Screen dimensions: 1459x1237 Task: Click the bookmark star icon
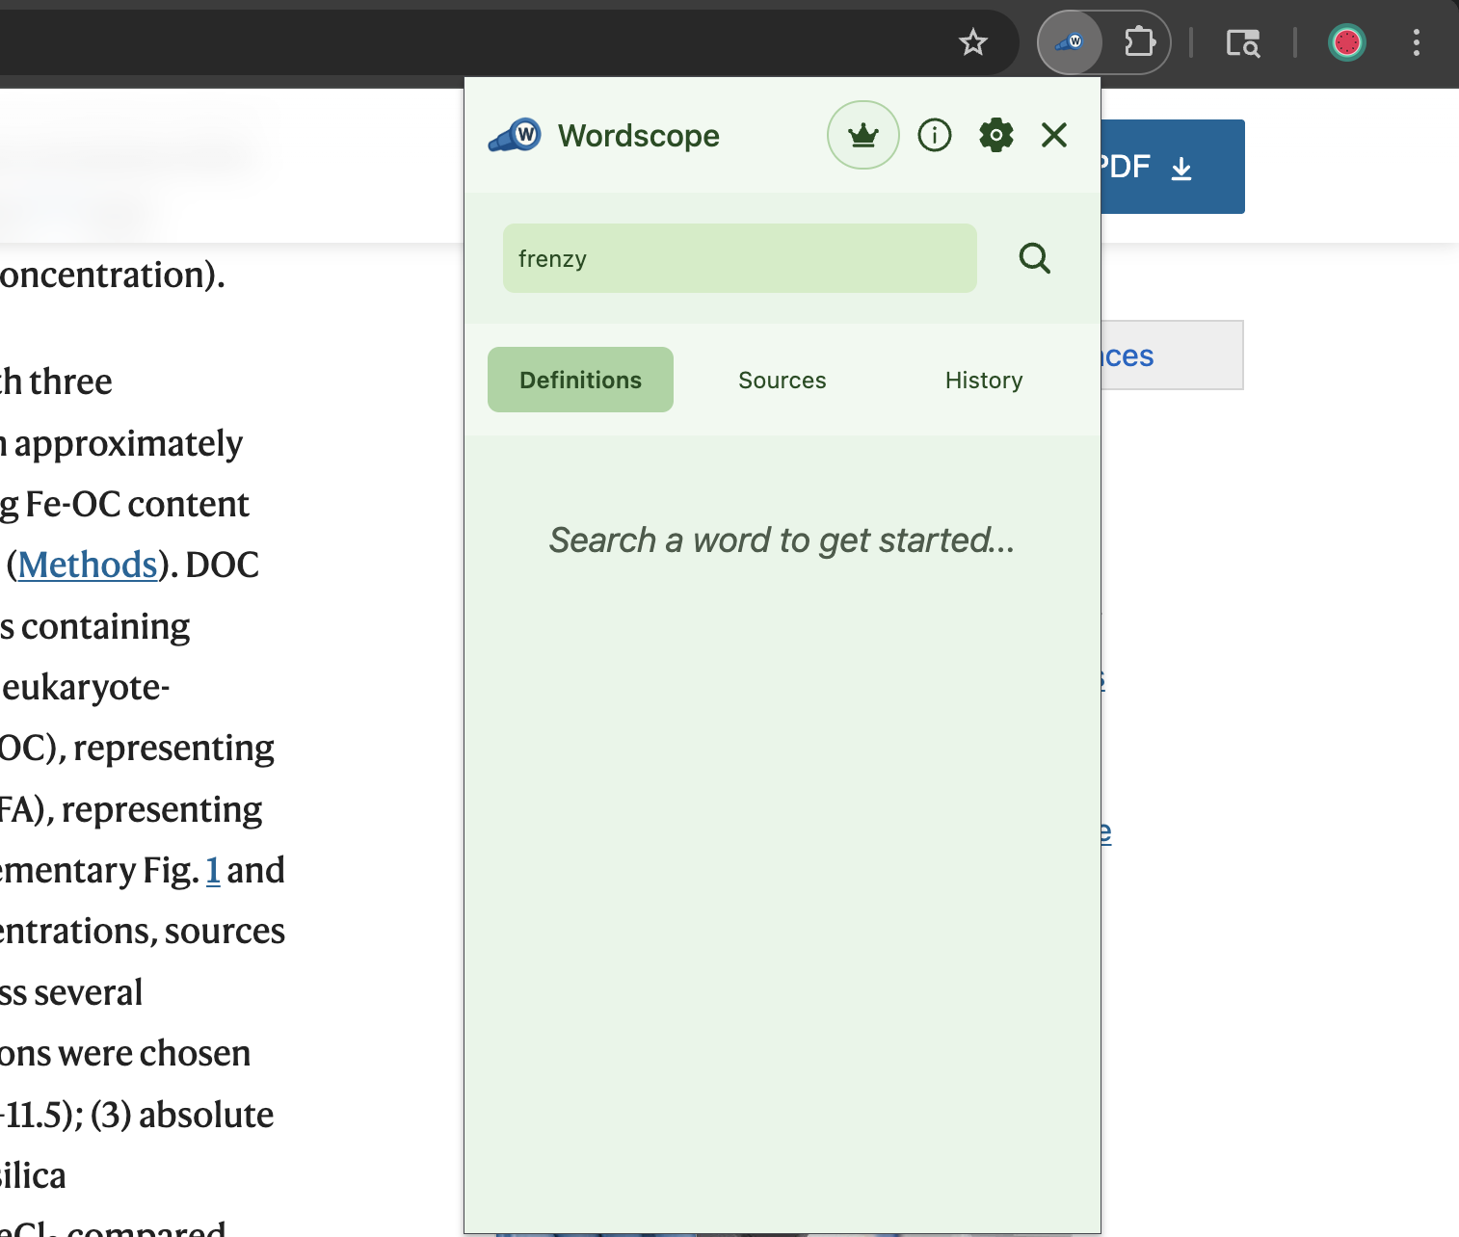pyautogui.click(x=972, y=41)
